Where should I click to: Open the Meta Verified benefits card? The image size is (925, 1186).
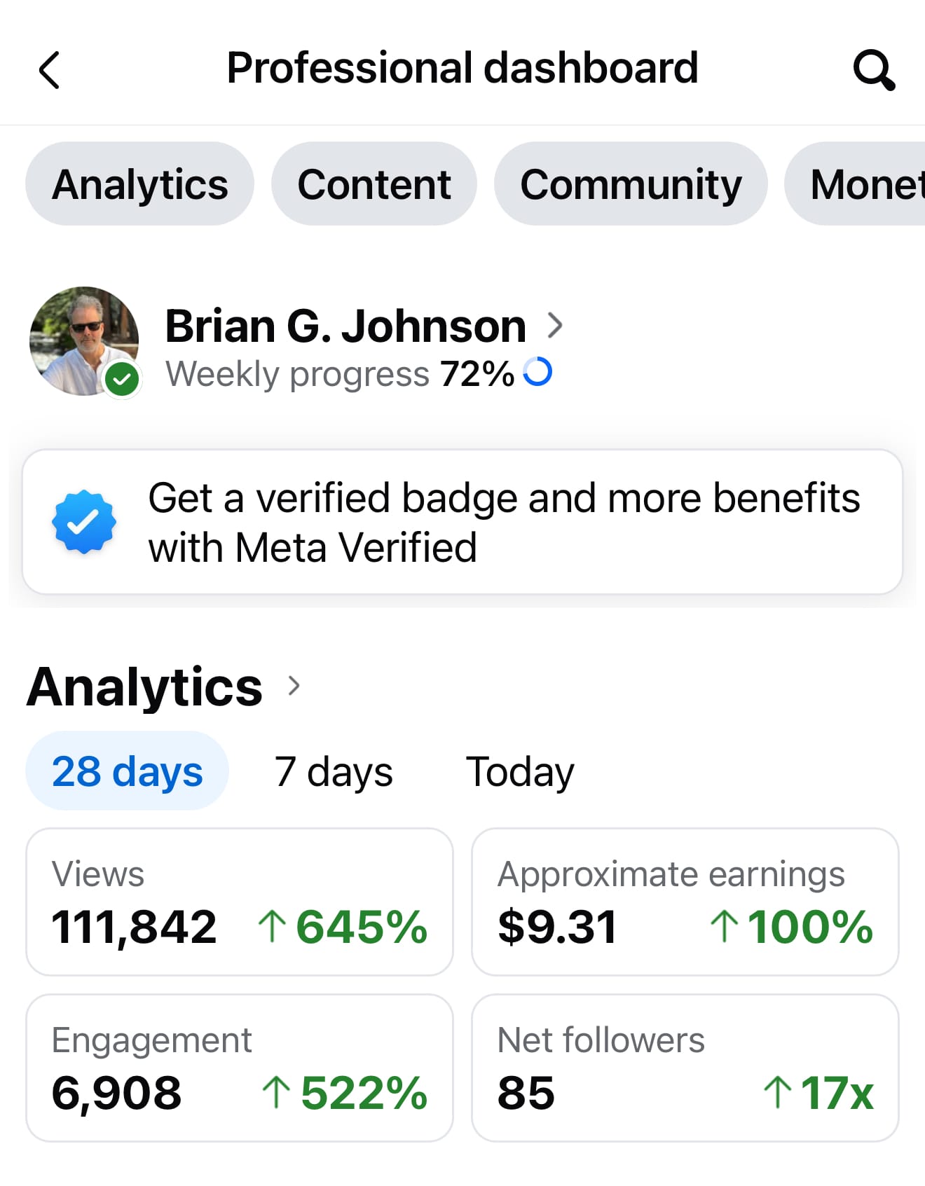(x=463, y=522)
